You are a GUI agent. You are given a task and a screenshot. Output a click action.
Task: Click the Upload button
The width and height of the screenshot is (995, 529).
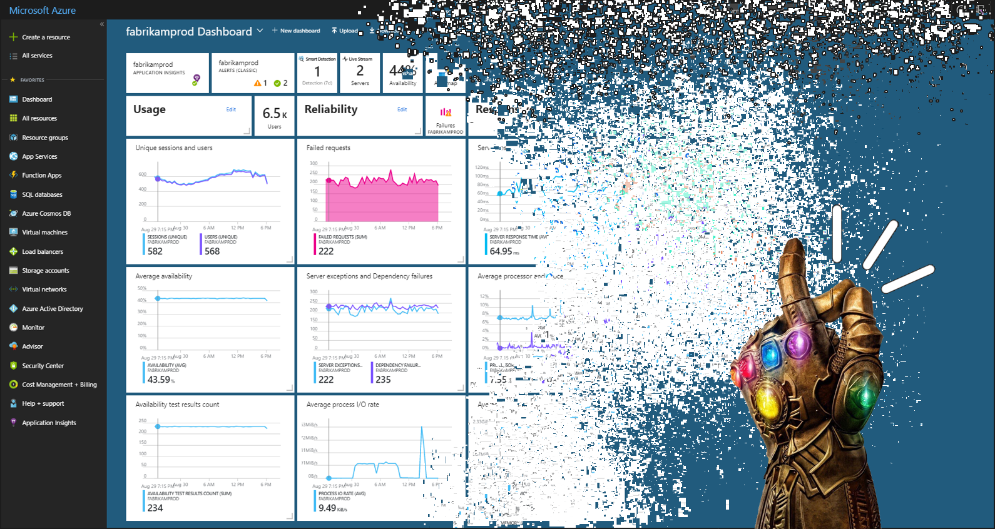pos(344,31)
